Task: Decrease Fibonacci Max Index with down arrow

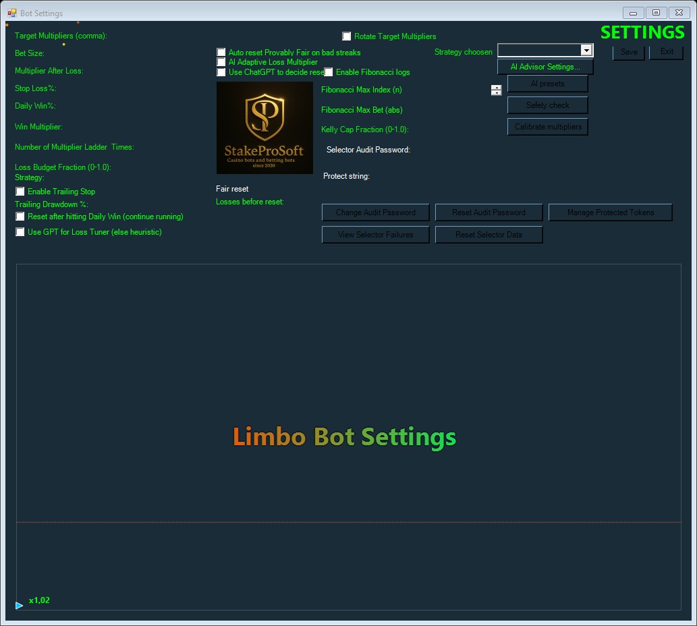Action: tap(496, 93)
